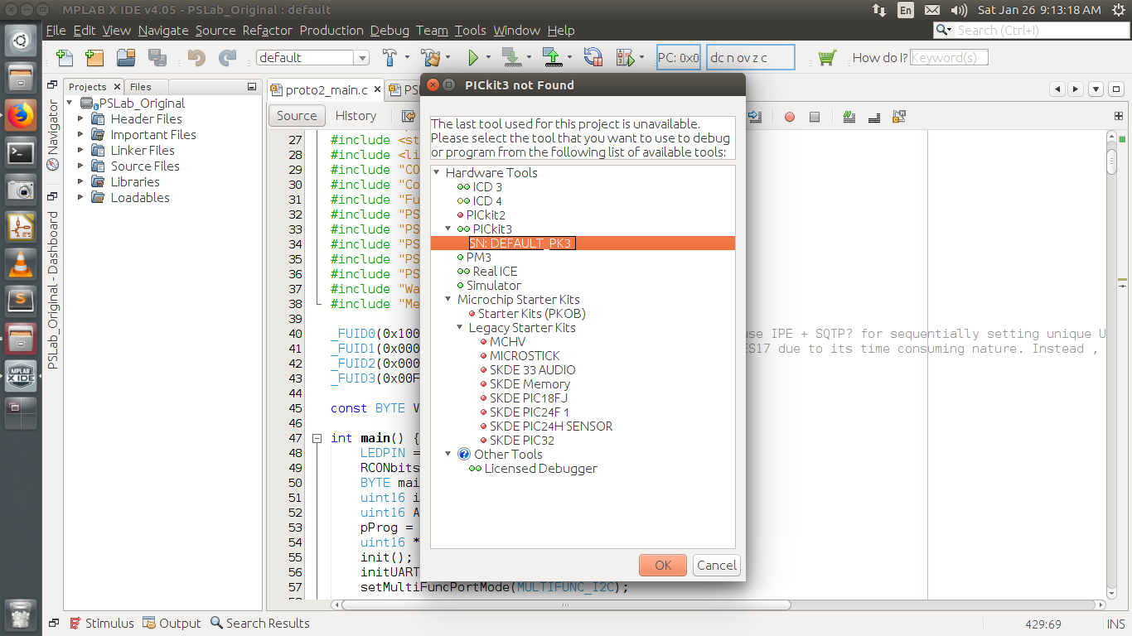Screen dimensions: 1132x636
Task: Click the Save All toolbar icon
Action: click(x=157, y=58)
